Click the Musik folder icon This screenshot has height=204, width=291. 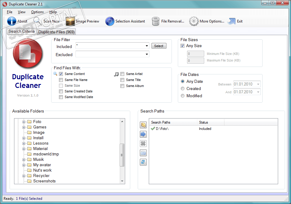click(x=29, y=159)
